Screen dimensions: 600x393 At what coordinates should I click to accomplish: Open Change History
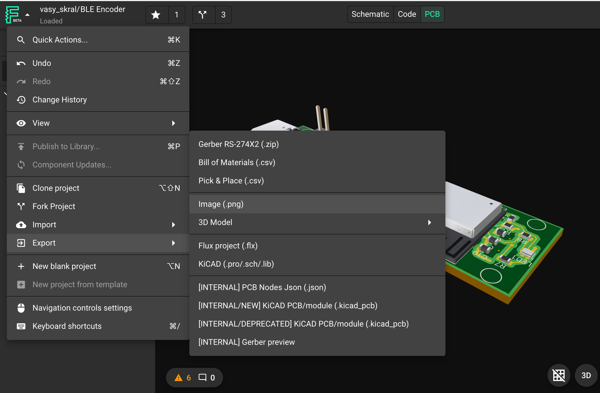tap(98, 100)
